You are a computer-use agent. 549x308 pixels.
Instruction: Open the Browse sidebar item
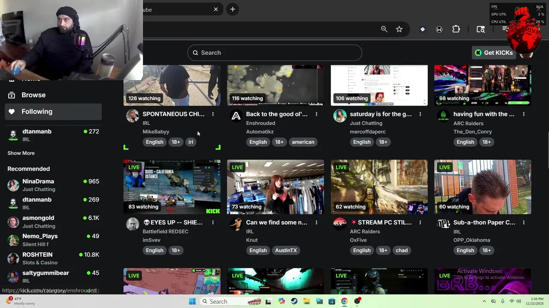click(x=53, y=95)
